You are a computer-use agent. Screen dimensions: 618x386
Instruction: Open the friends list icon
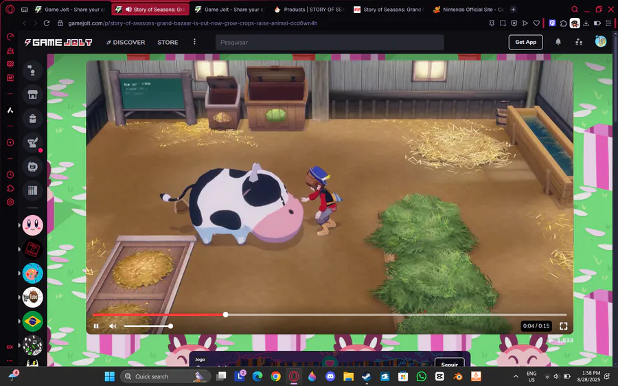point(579,42)
